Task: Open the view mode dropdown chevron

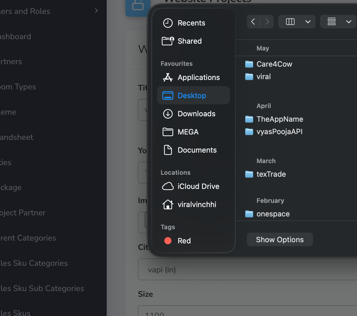Action: (308, 22)
